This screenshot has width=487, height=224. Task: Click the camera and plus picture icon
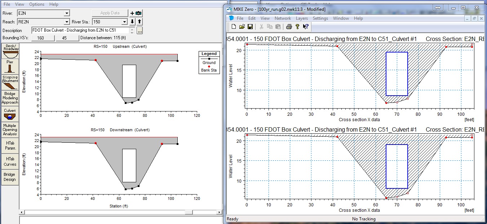(x=136, y=13)
